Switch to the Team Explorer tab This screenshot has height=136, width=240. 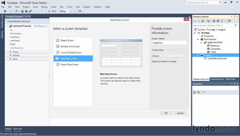click(x=217, y=79)
